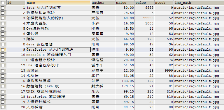Click the author cell '婷姐'

pyautogui.click(x=103, y=49)
